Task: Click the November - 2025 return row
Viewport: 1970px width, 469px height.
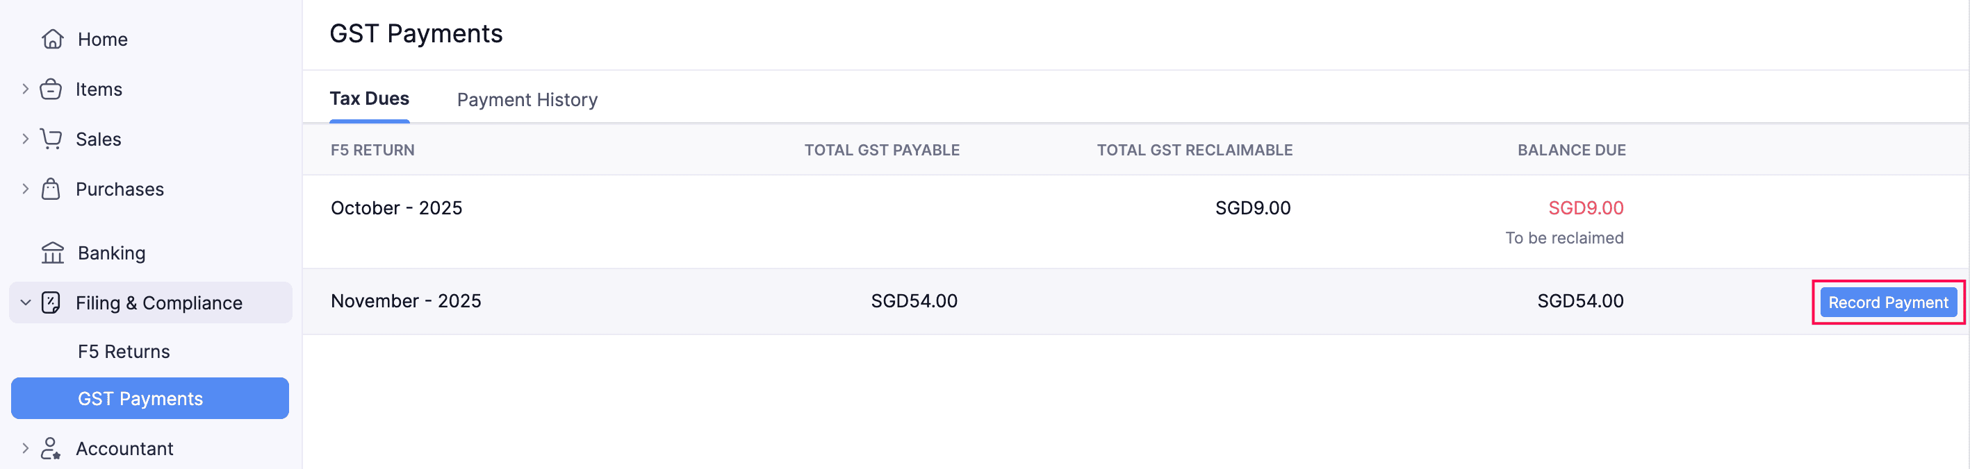Action: coord(406,301)
